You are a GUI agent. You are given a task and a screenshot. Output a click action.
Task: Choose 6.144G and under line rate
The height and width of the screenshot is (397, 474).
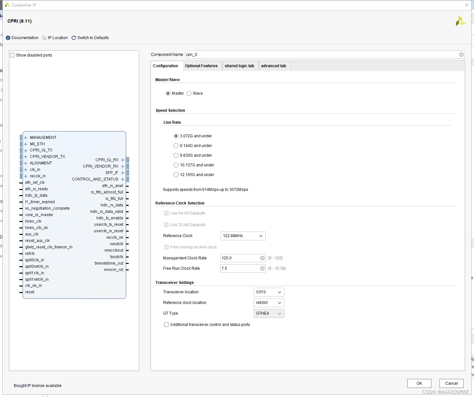(176, 146)
